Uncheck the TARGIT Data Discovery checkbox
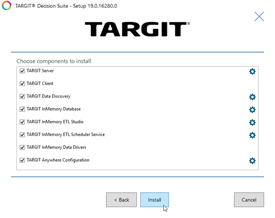Screen dimensions: 275x218 22,97
